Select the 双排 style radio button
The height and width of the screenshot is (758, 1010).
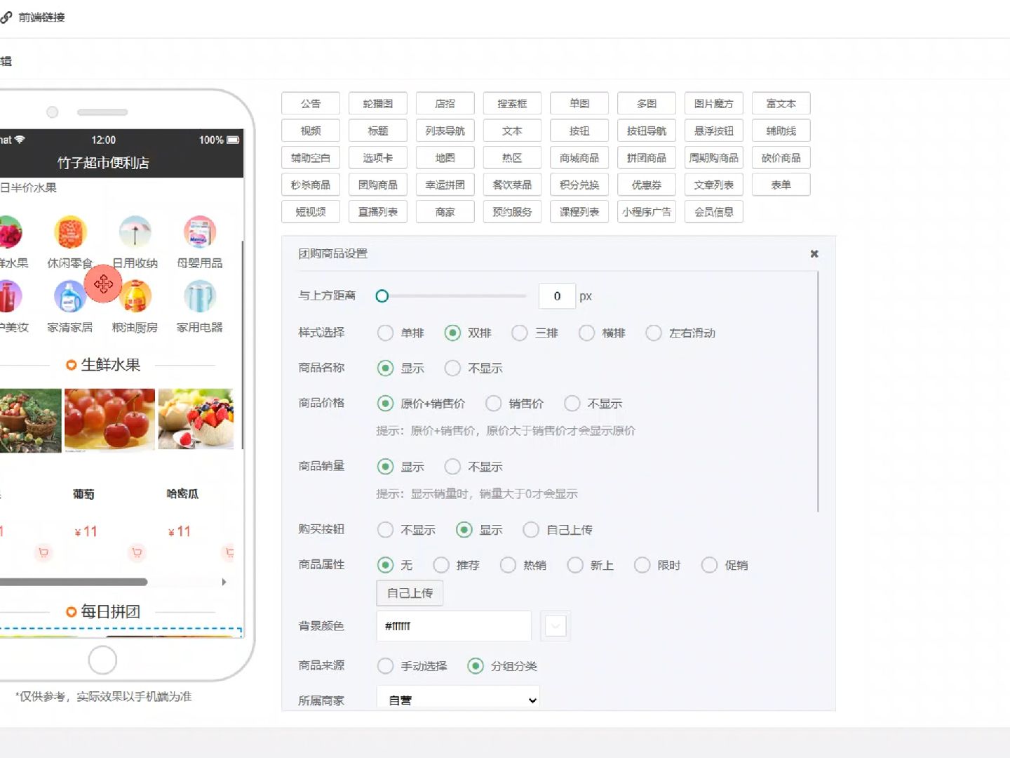pyautogui.click(x=452, y=333)
